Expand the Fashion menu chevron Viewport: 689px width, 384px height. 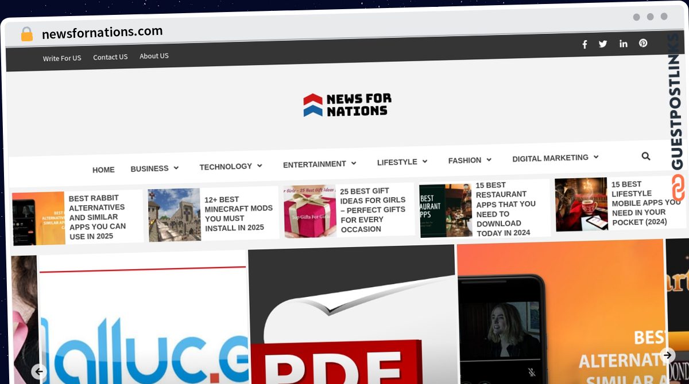(x=489, y=160)
